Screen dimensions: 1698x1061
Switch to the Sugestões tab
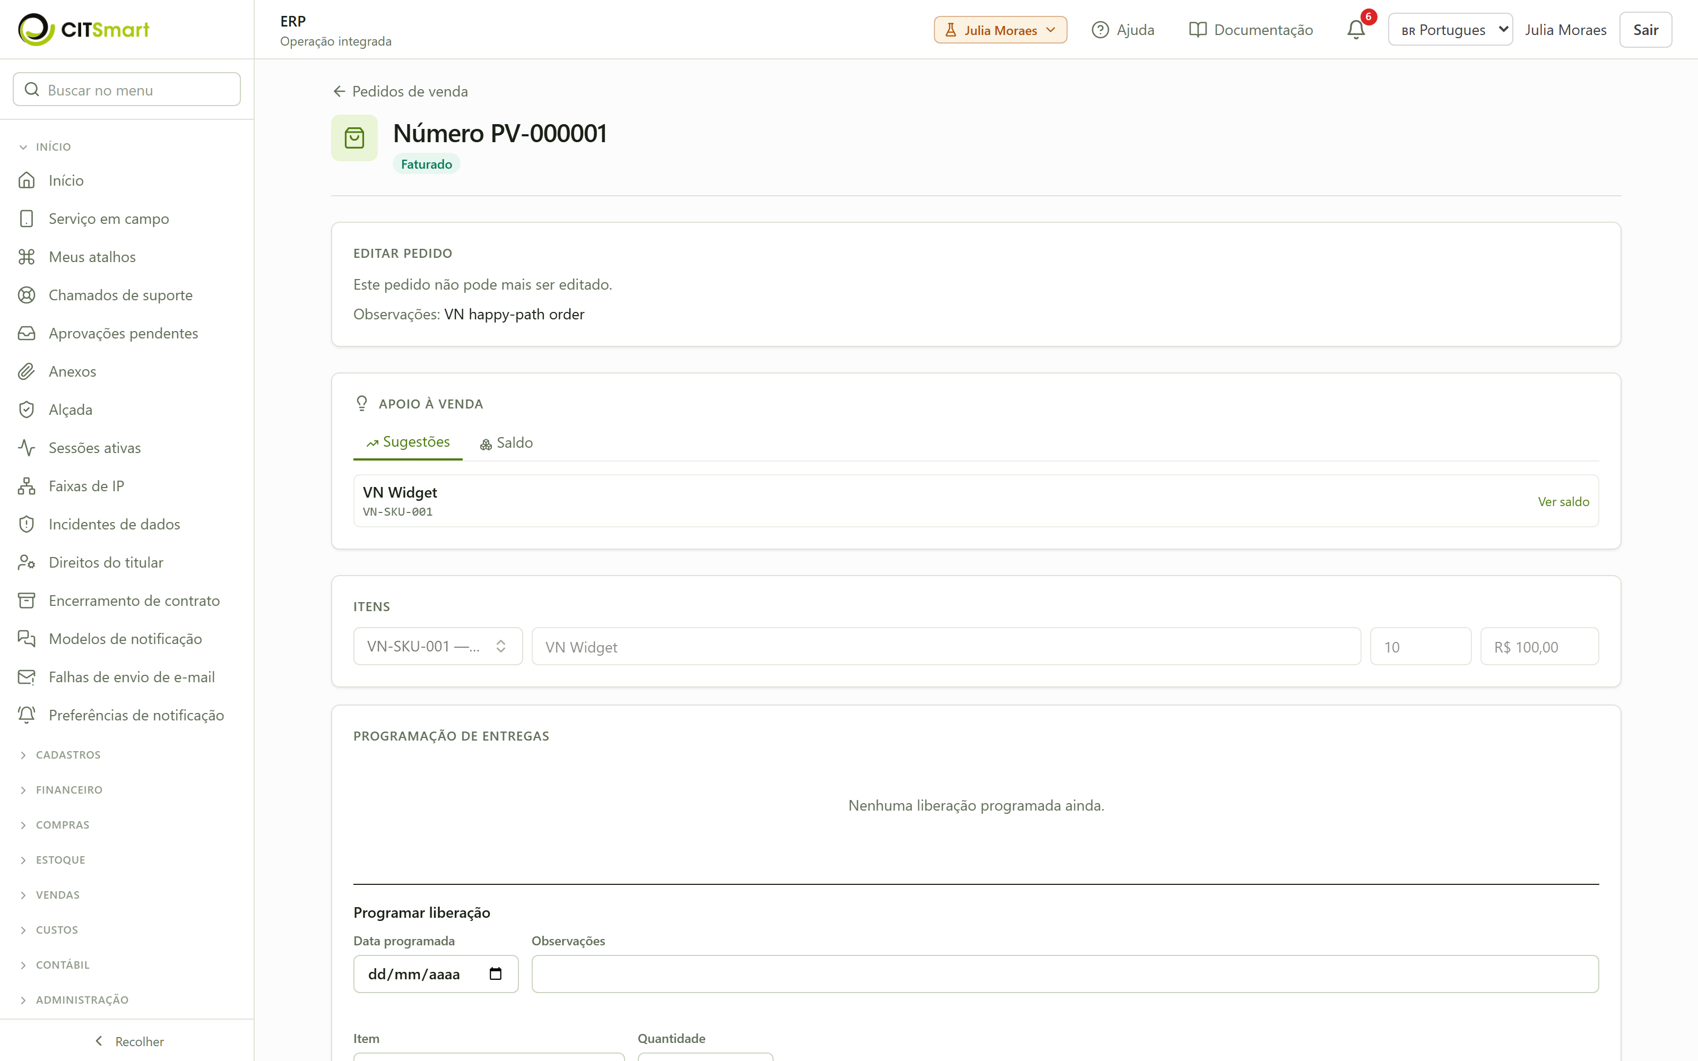pyautogui.click(x=408, y=443)
